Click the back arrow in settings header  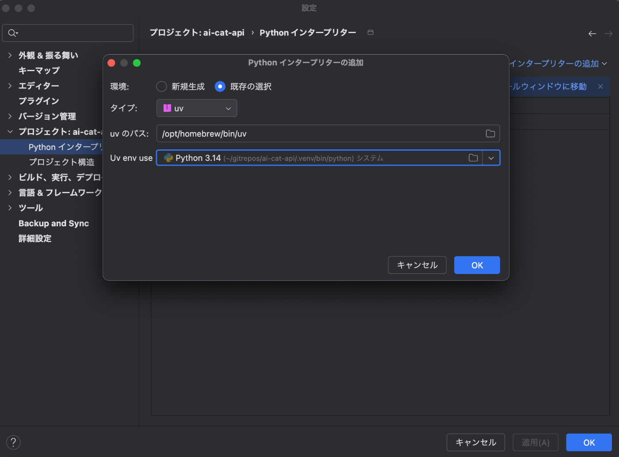[x=592, y=34]
